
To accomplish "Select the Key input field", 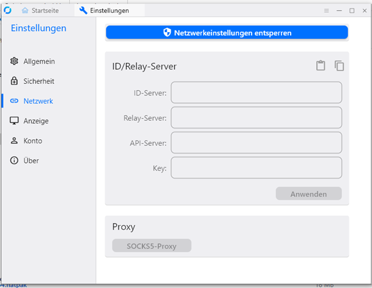I will [256, 168].
